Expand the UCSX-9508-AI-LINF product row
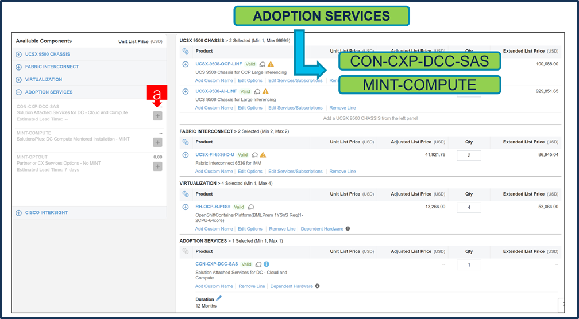This screenshot has height=319, width=579. pos(186,91)
